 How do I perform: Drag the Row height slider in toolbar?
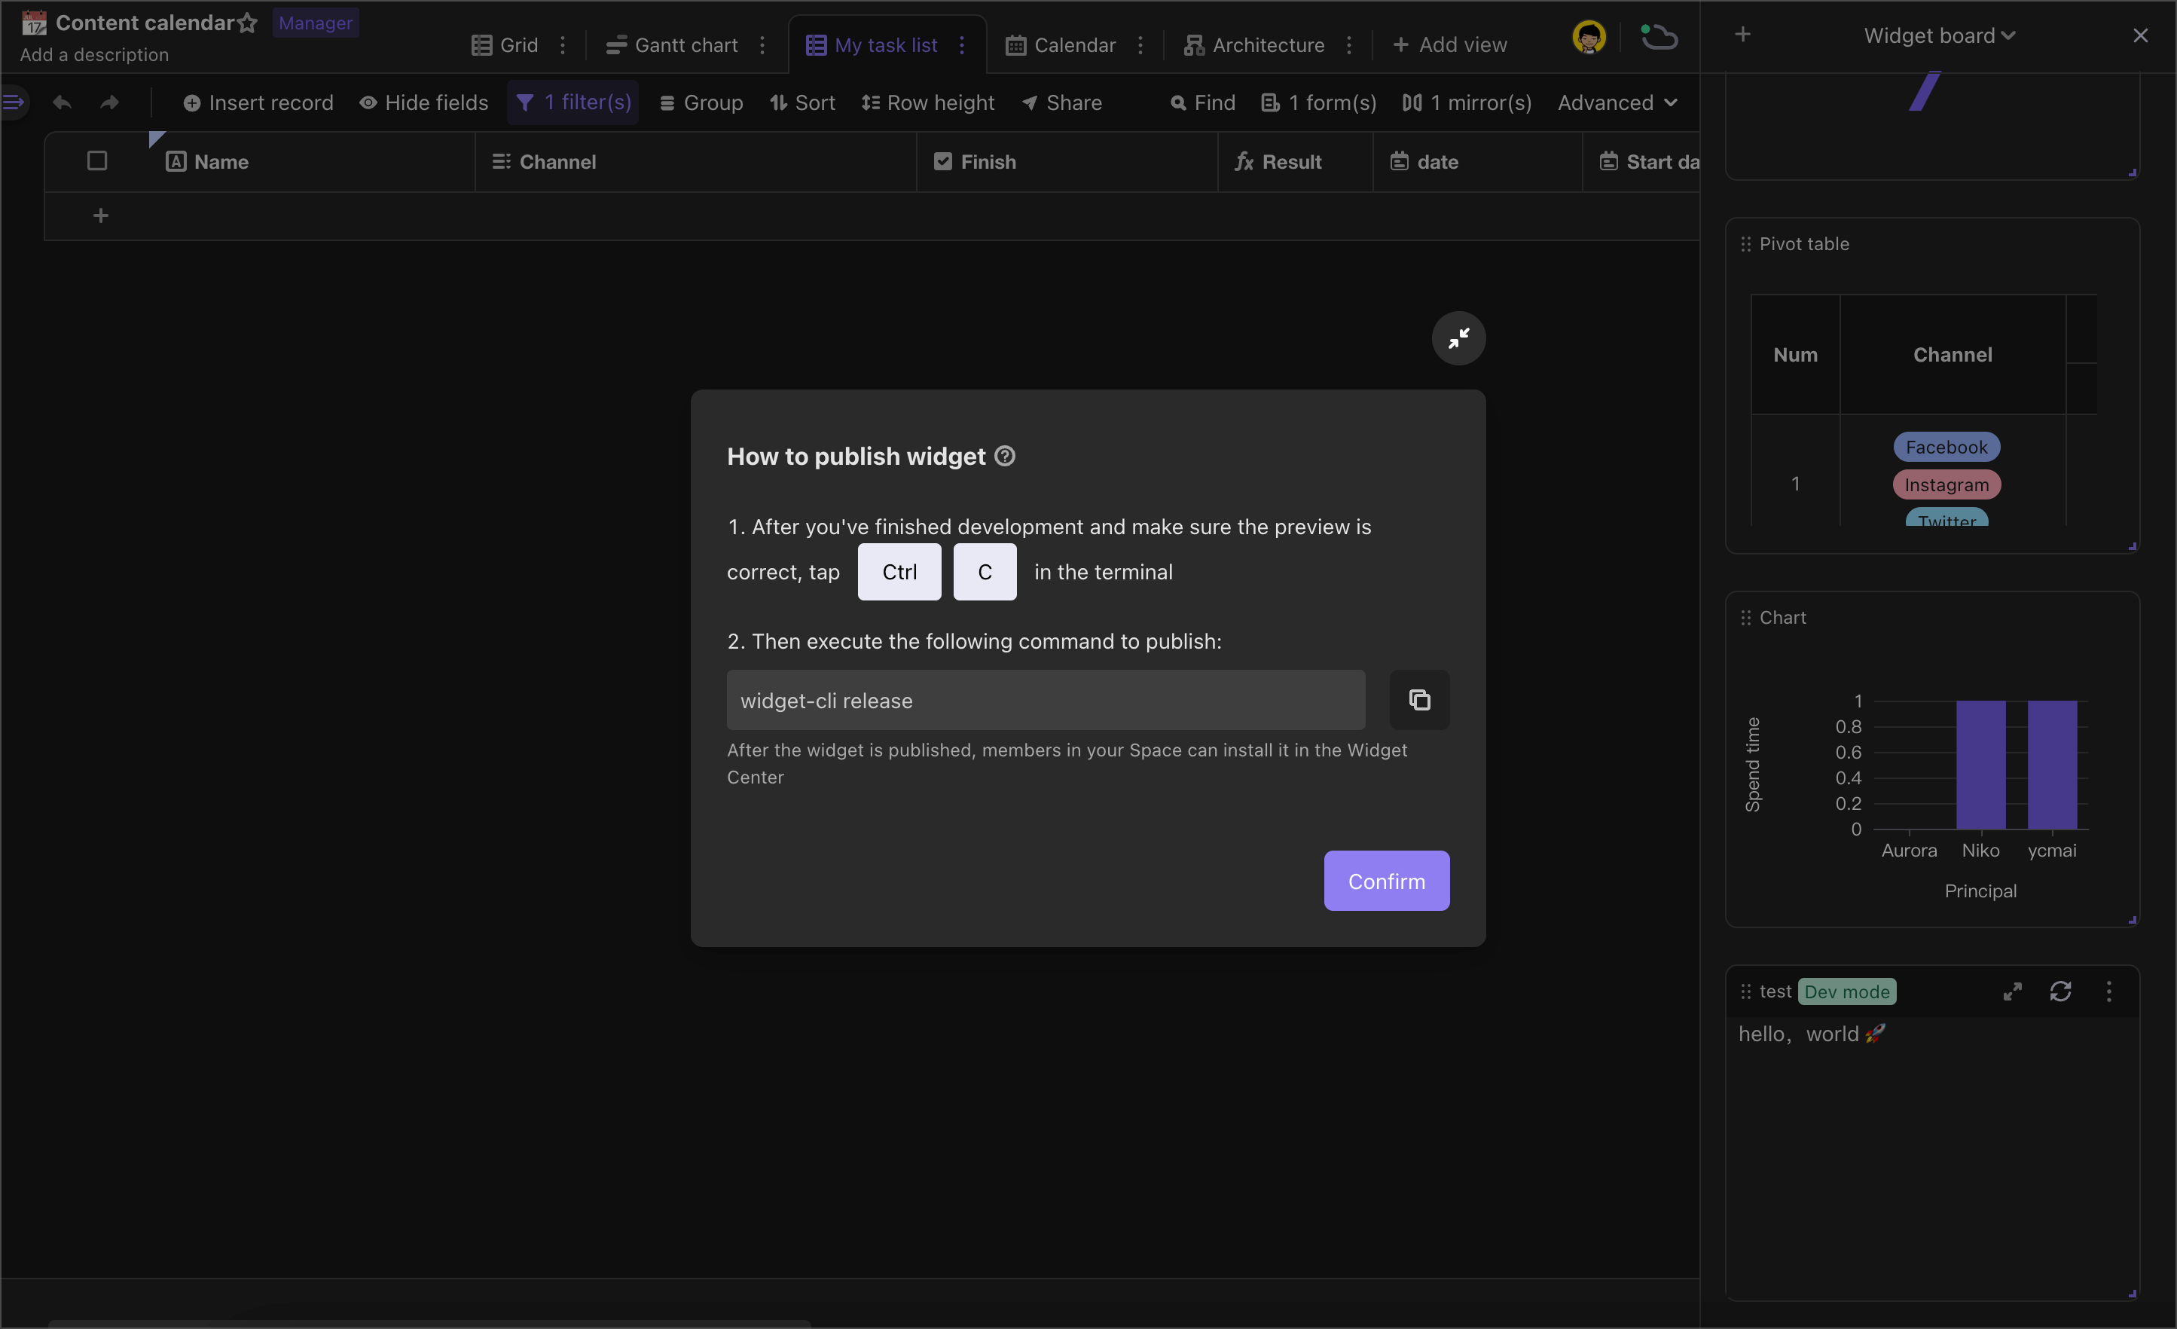(928, 102)
